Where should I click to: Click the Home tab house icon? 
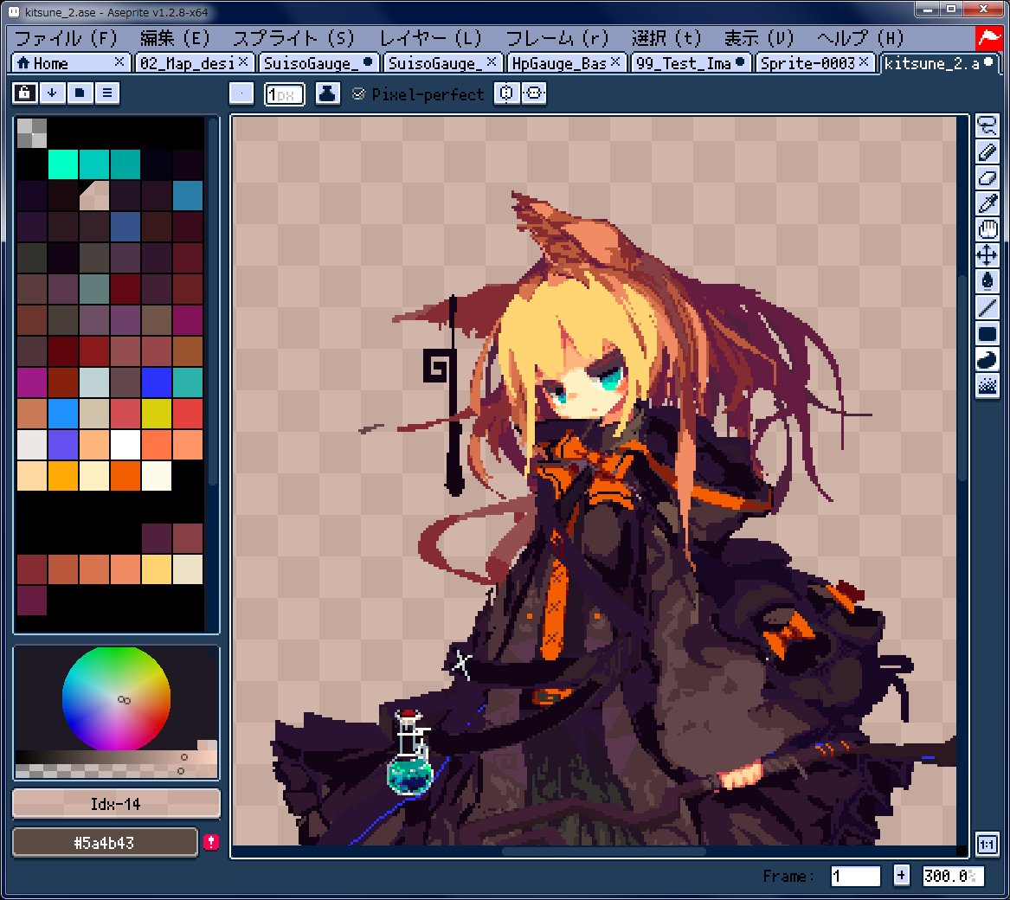click(x=23, y=62)
